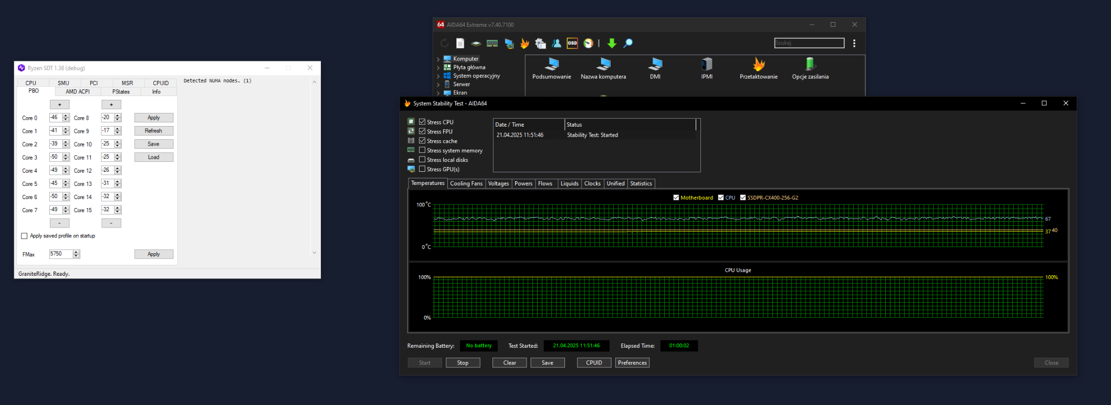
Task: Open the Opcje zasilania battery icon
Action: point(810,65)
